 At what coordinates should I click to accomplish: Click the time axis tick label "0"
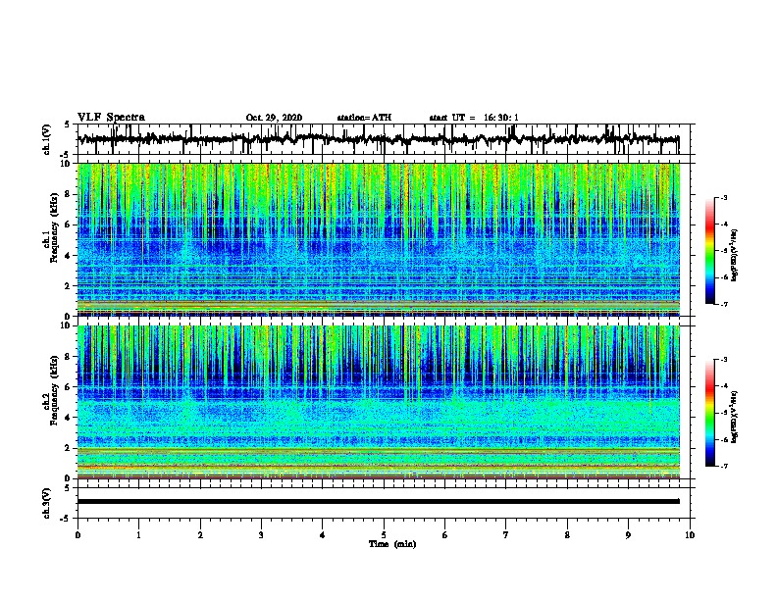pos(78,535)
